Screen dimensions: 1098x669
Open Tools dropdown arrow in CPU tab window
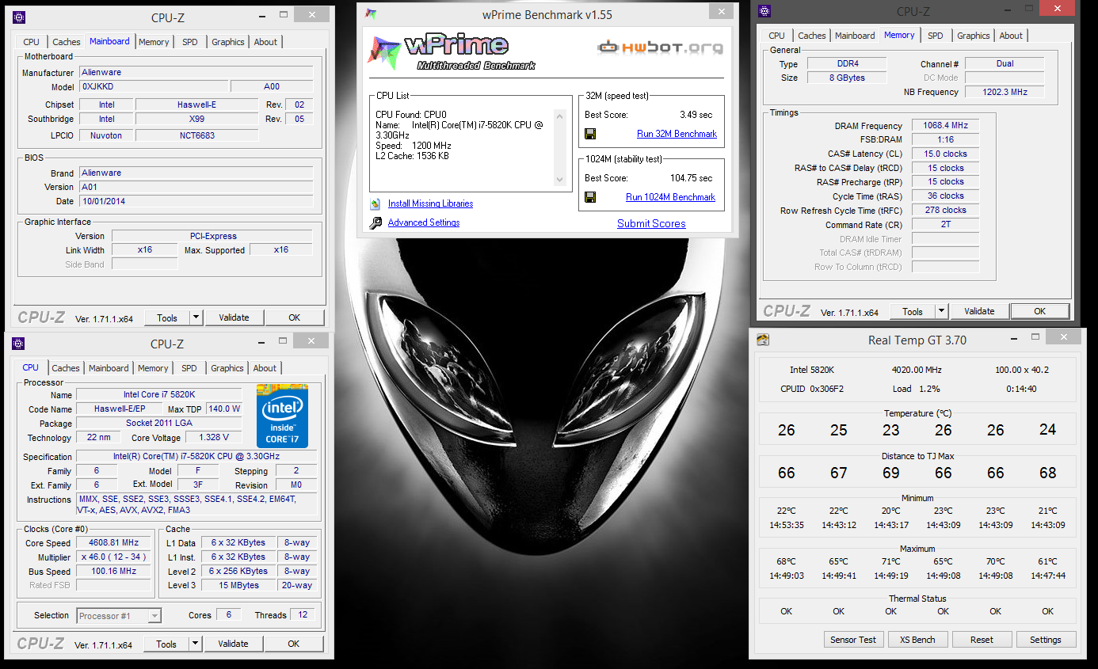point(196,644)
